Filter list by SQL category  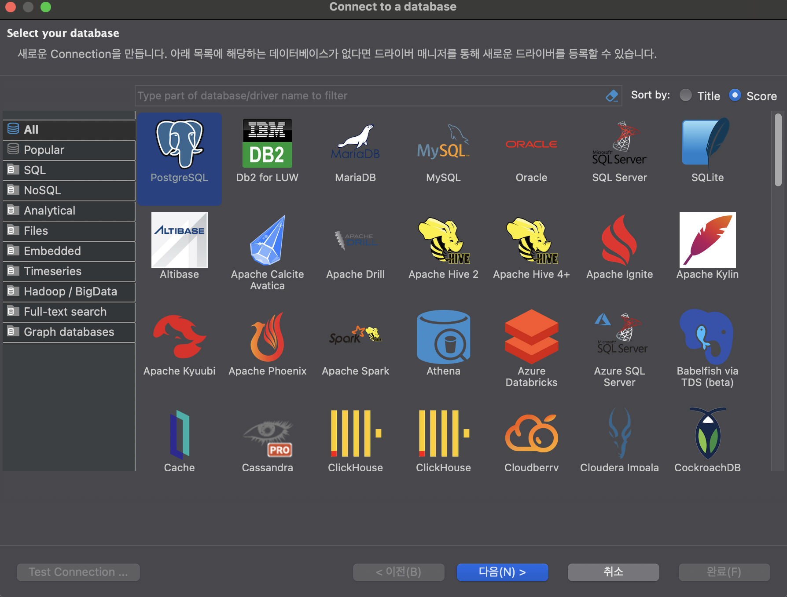[x=69, y=170]
